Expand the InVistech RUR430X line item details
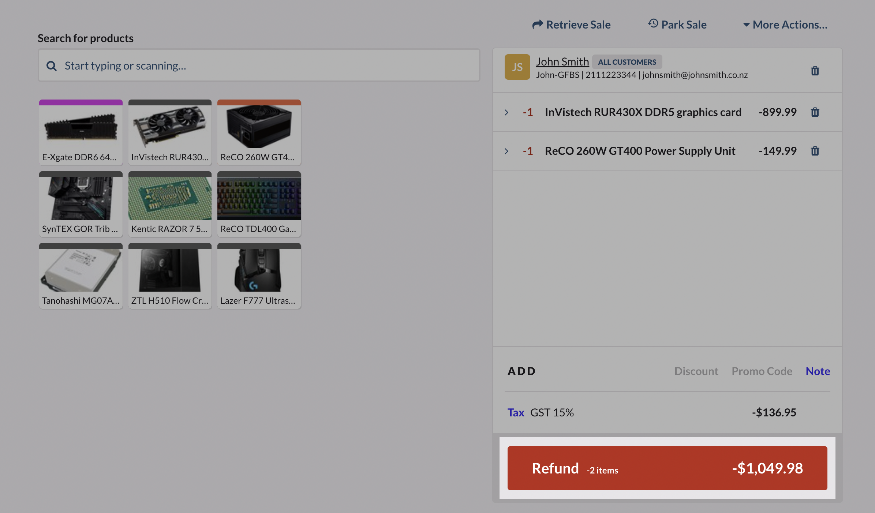The image size is (875, 513). pyautogui.click(x=506, y=112)
